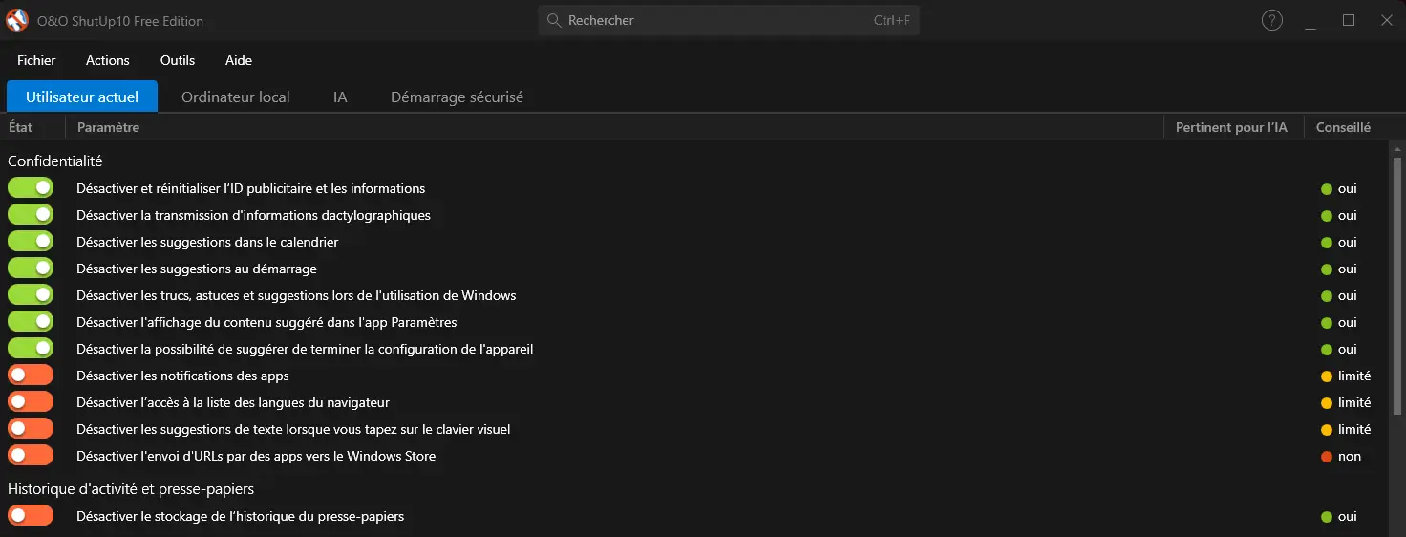Image resolution: width=1406 pixels, height=537 pixels.
Task: Click text 'Désactiver les notifications des apps'
Action: coord(182,376)
